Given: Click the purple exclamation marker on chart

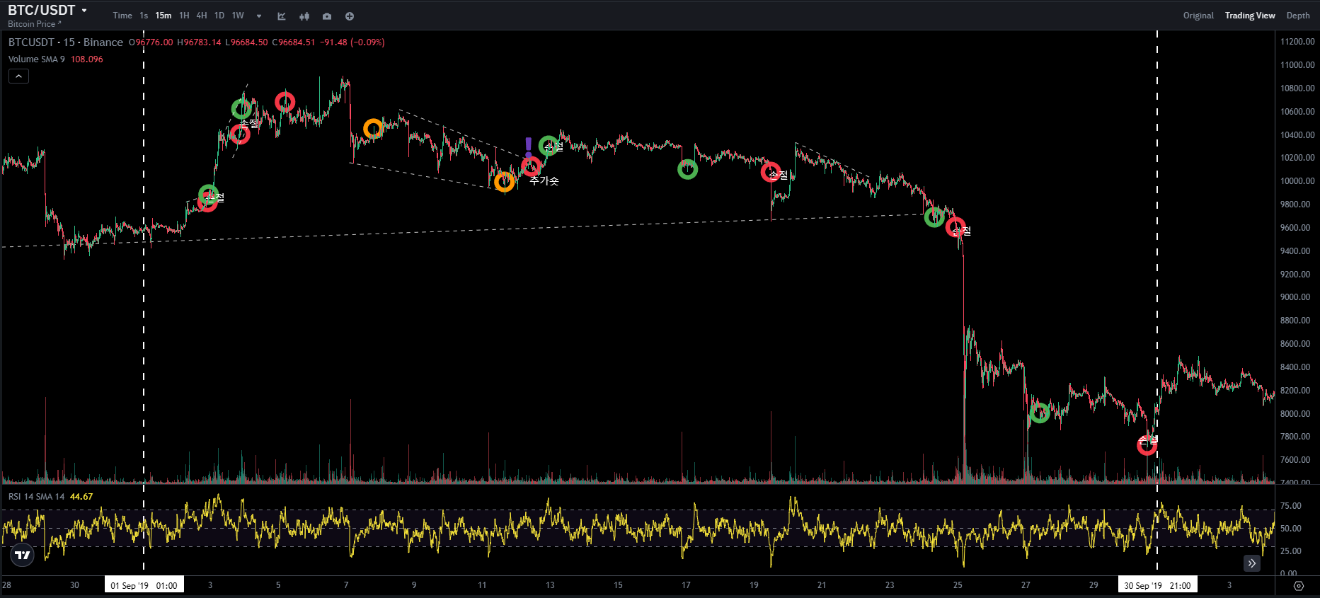Looking at the screenshot, I should (528, 147).
